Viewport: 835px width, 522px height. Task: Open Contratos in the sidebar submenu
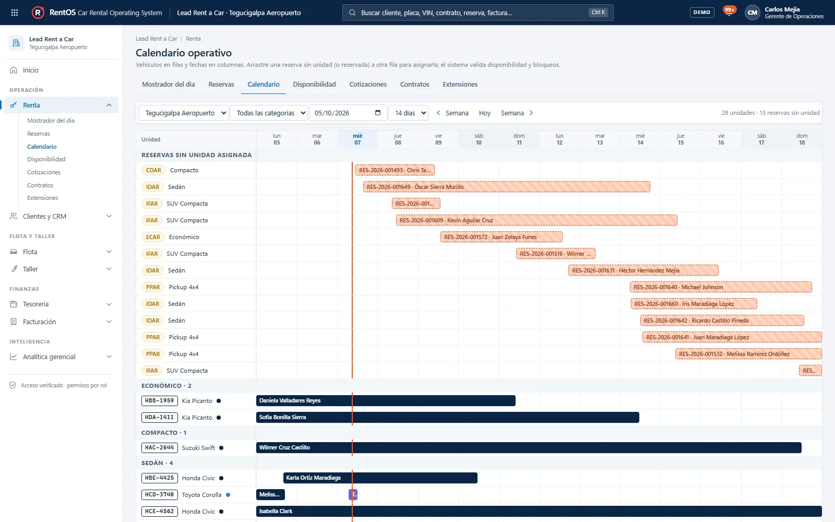(40, 185)
